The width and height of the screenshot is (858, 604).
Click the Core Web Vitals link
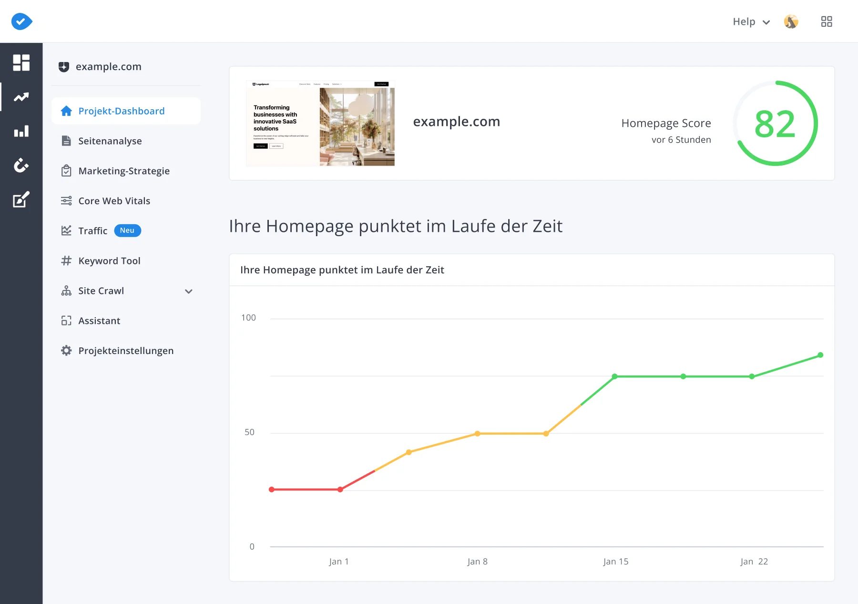pos(114,200)
